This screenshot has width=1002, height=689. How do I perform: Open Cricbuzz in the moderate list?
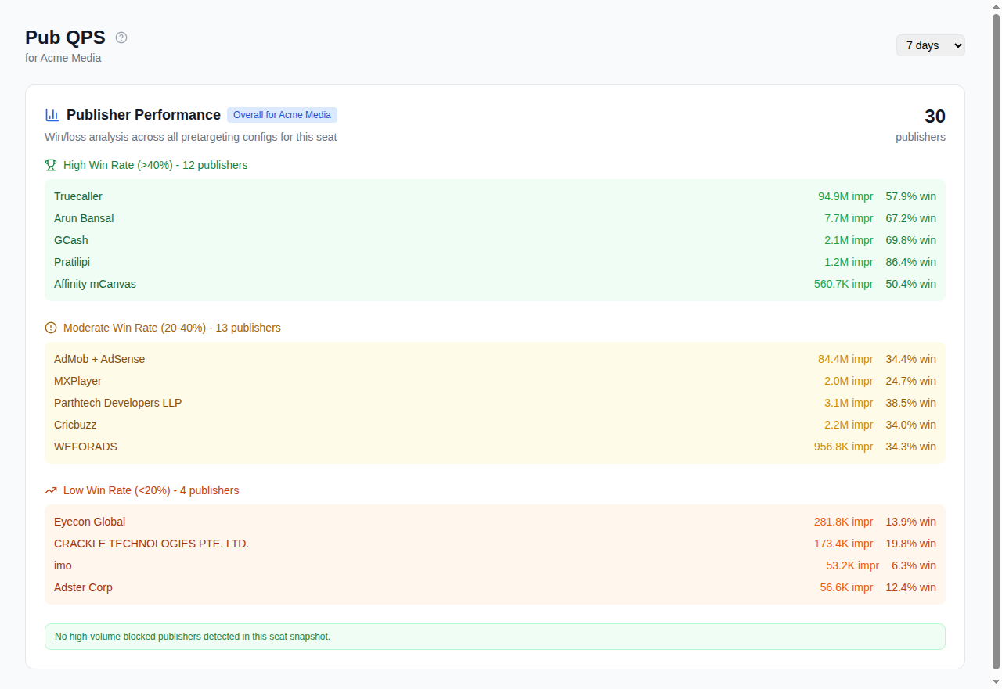tap(75, 425)
